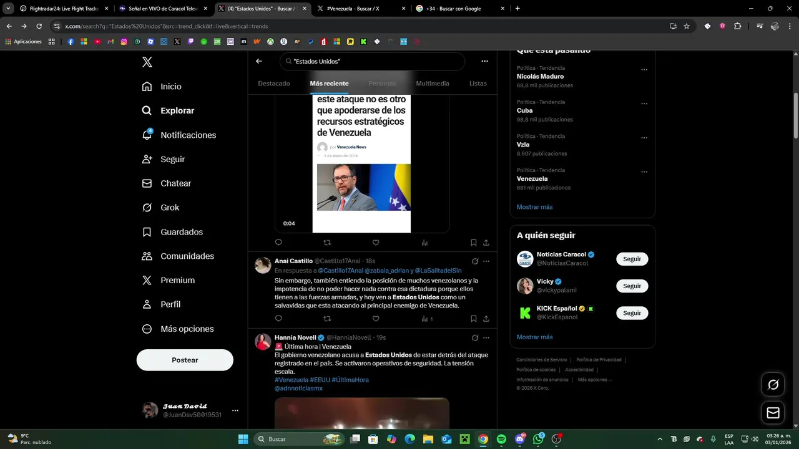Select the Más reciente tab
Viewport: 799px width, 449px height.
coord(329,84)
